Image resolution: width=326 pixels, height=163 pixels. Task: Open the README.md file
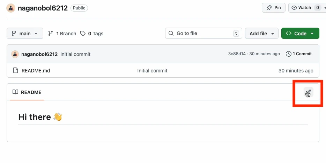(36, 71)
